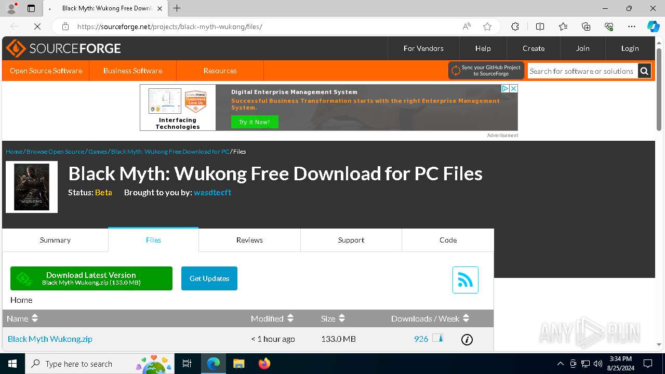Stop loading the page
Viewport: 665px width, 374px height.
coord(37,26)
